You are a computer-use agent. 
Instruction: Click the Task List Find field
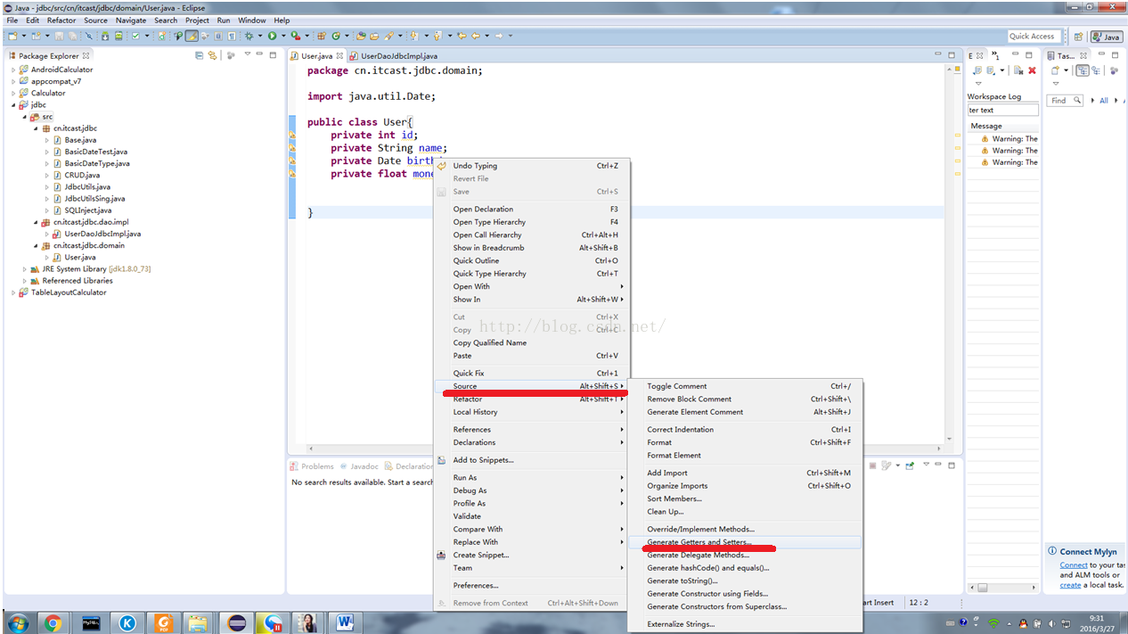(1065, 101)
